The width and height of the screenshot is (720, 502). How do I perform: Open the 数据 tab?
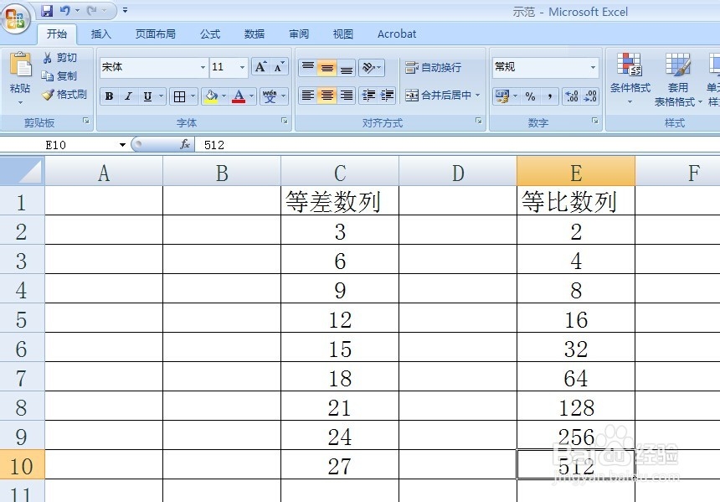point(255,34)
